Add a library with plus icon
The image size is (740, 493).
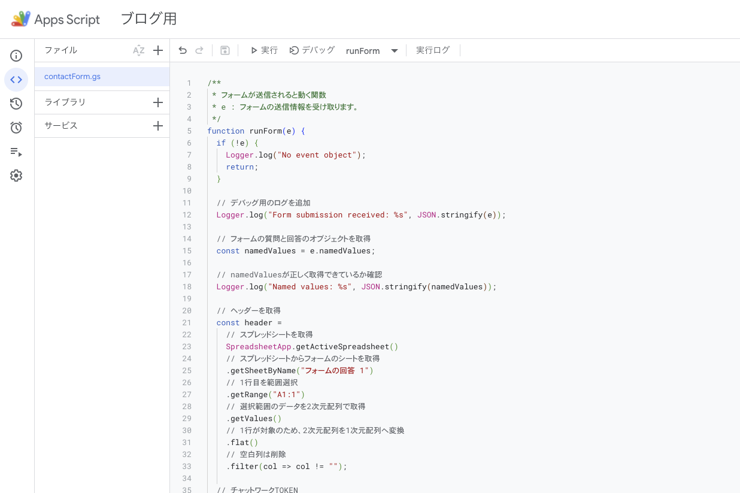[158, 102]
